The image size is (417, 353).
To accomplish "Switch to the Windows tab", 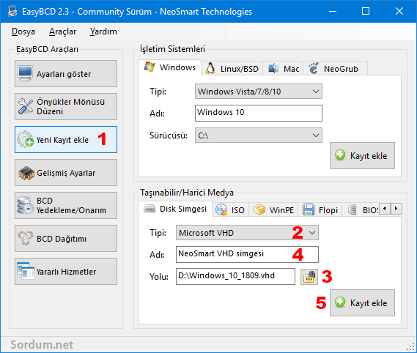I will [x=170, y=67].
